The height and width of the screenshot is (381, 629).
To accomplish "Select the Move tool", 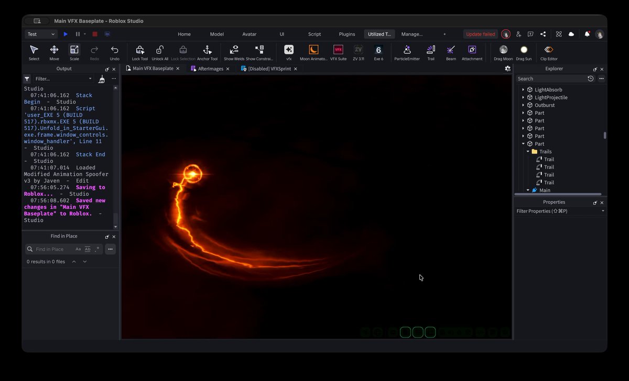I will (x=54, y=52).
